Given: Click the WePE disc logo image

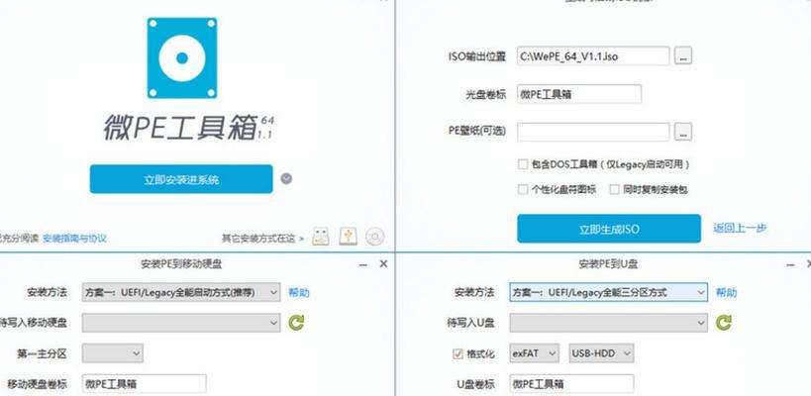Looking at the screenshot, I should coord(182,57).
